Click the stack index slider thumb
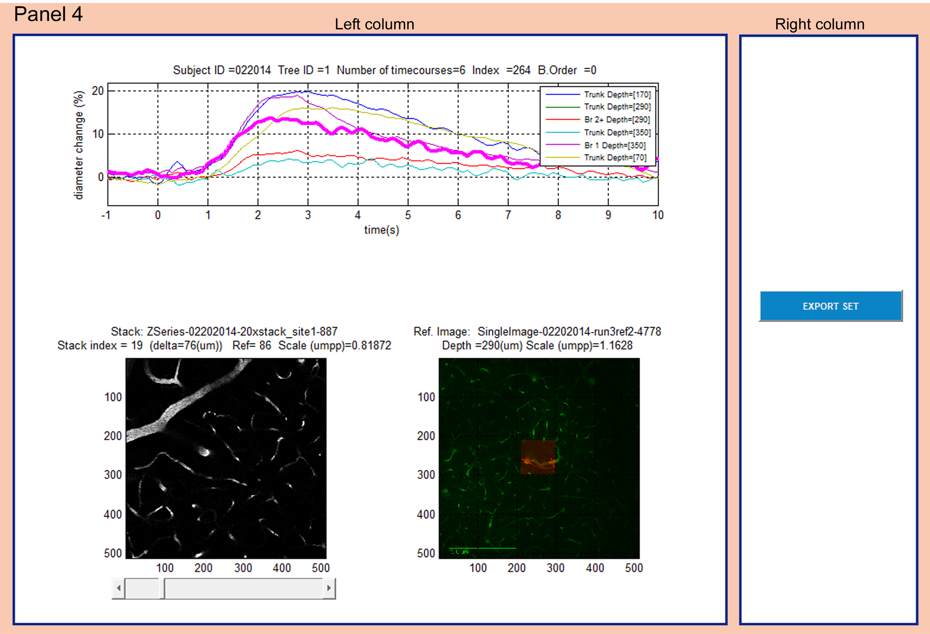The width and height of the screenshot is (930, 634). point(163,588)
